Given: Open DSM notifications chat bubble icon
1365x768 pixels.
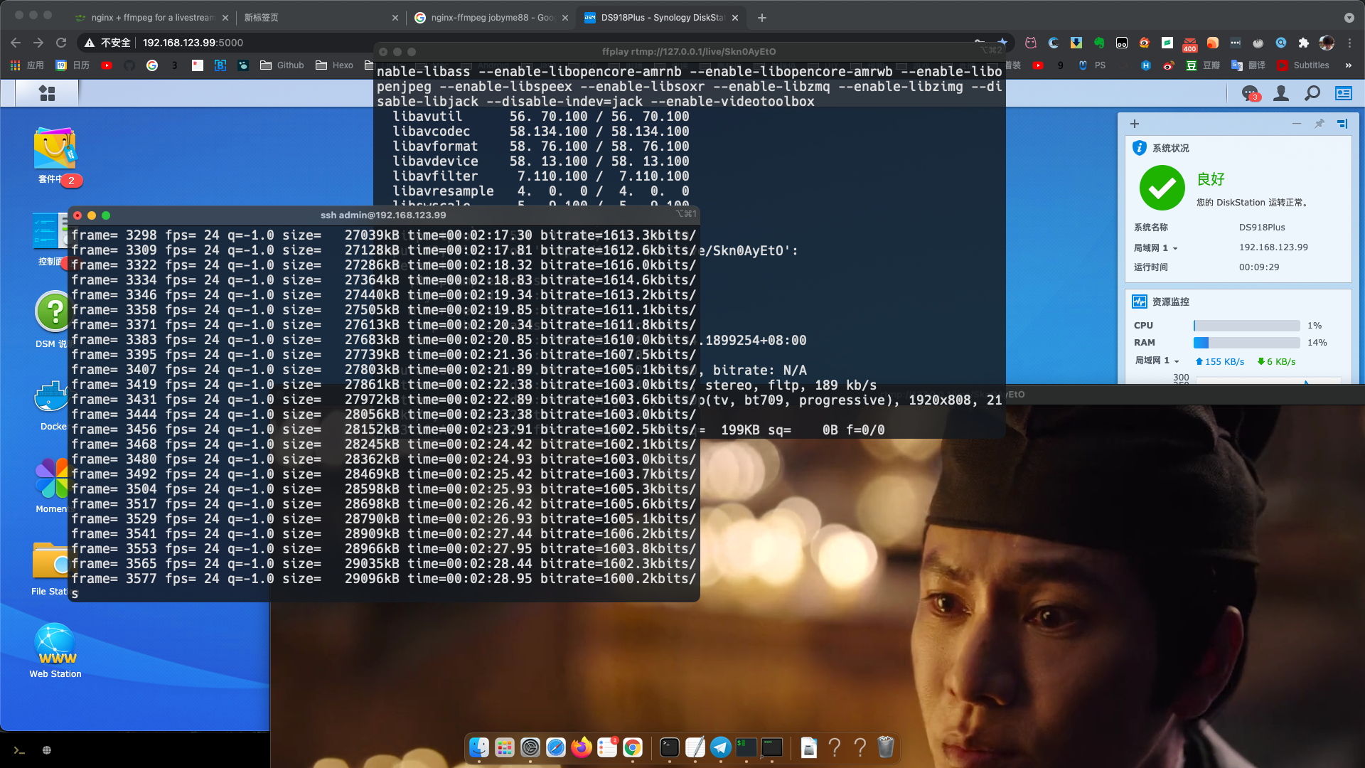Looking at the screenshot, I should tap(1249, 93).
